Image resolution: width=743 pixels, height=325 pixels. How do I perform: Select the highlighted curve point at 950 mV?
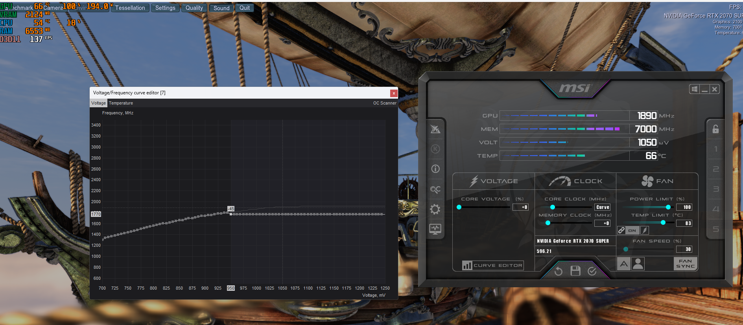coord(231,214)
